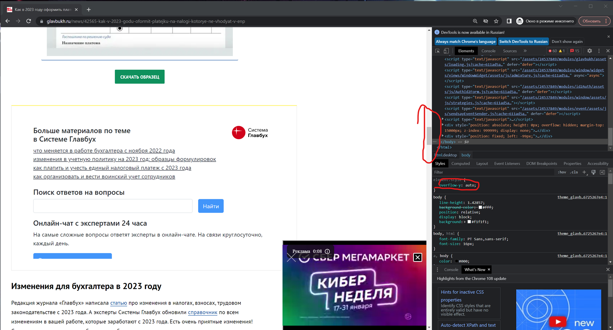Toggle the :hov element state panel
The image size is (613, 330).
click(562, 172)
